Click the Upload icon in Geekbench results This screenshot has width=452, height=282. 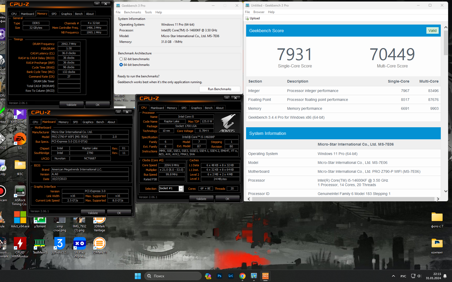pos(247,18)
